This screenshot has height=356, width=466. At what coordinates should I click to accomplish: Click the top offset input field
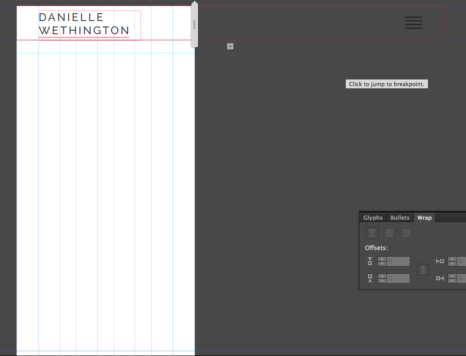tap(398, 261)
